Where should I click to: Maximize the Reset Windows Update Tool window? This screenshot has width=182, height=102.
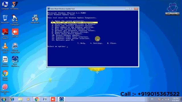[x=131, y=9]
